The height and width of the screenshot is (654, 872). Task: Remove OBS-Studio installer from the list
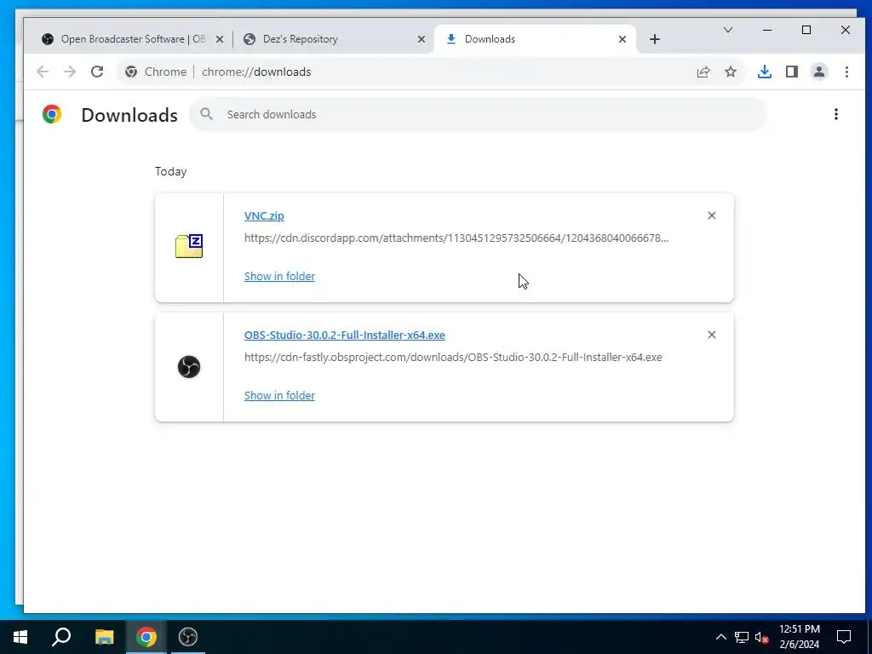pos(712,335)
